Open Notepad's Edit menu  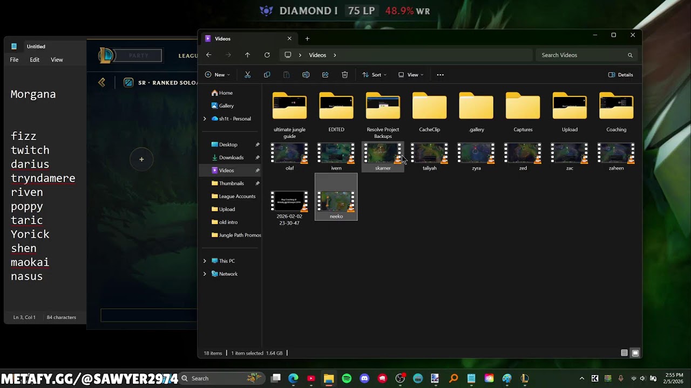click(35, 60)
